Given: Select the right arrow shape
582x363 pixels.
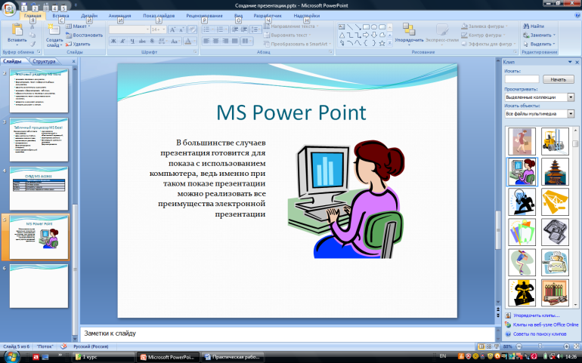Looking at the screenshot, I should (366, 35).
